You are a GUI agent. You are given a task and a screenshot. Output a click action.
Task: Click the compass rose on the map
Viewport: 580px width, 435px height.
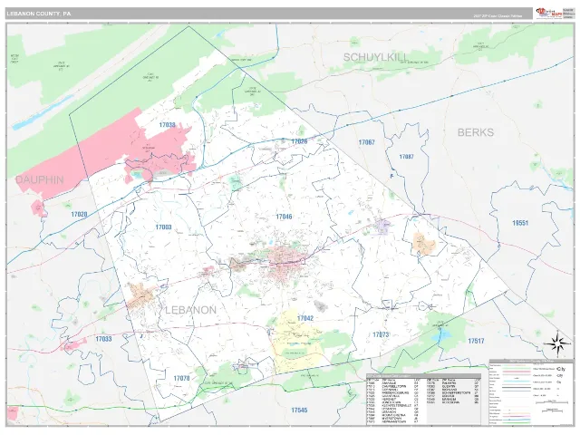click(x=558, y=343)
